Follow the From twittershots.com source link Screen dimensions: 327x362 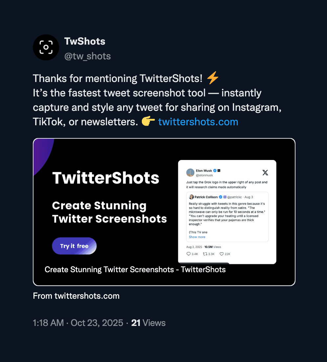[x=76, y=295]
